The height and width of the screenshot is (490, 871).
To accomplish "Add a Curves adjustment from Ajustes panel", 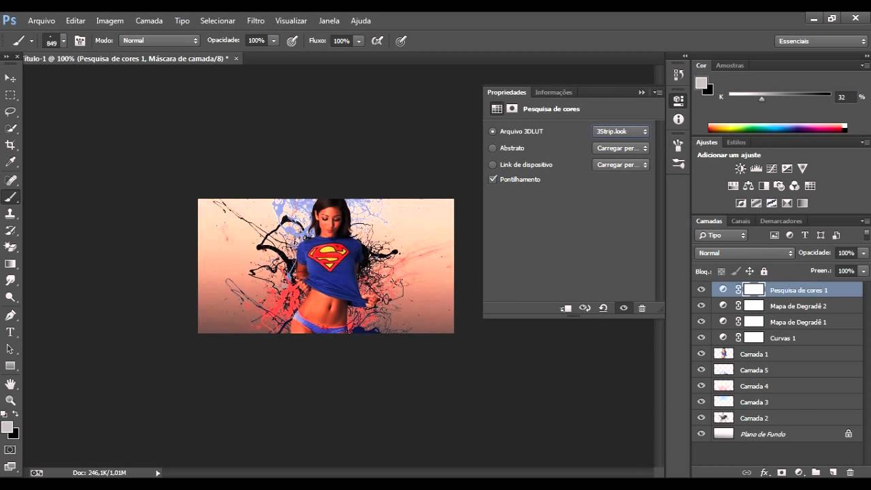I will (772, 168).
